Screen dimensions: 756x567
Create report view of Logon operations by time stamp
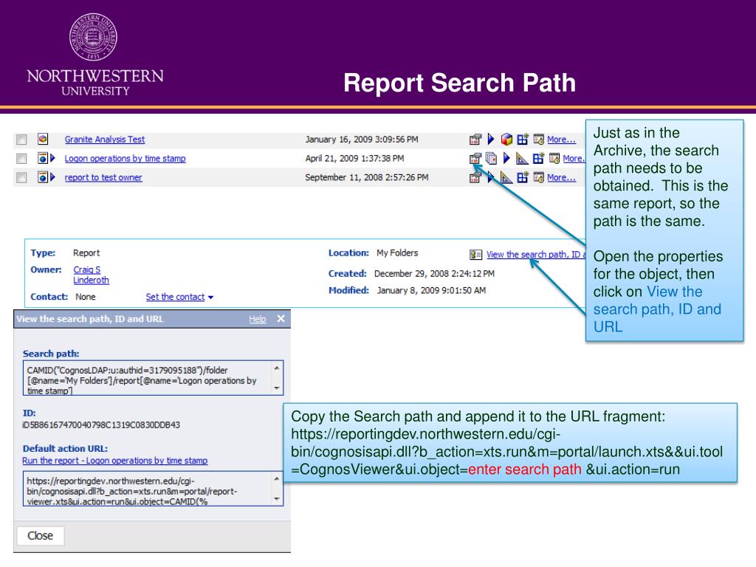click(x=538, y=158)
